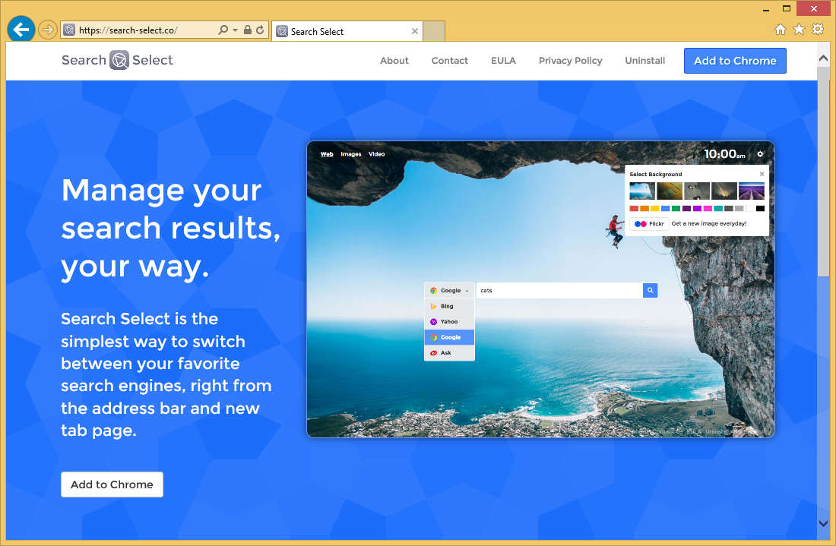
Task: Choose the gray cat background thumbnail
Action: point(697,191)
